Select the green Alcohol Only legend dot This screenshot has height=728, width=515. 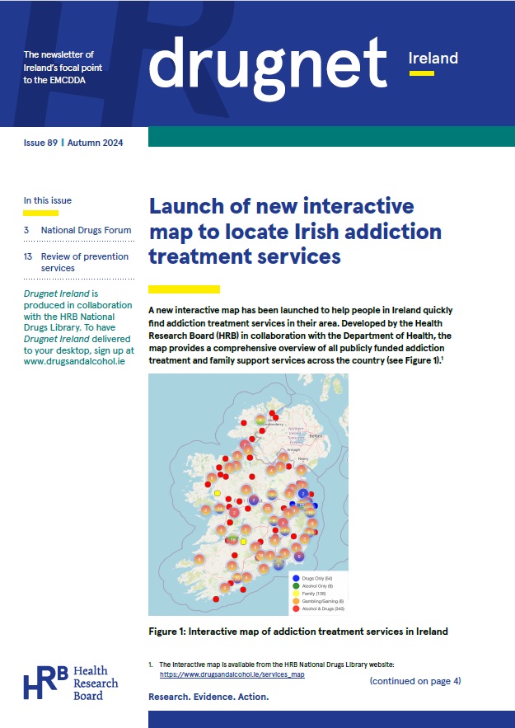(x=296, y=586)
